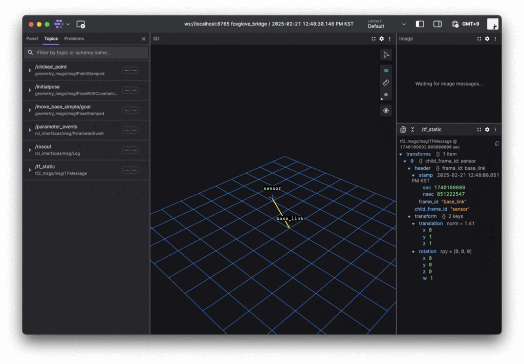Screen dimensions: 524x364
Task: Click the GMT+9 timezone button
Action: click(x=465, y=24)
